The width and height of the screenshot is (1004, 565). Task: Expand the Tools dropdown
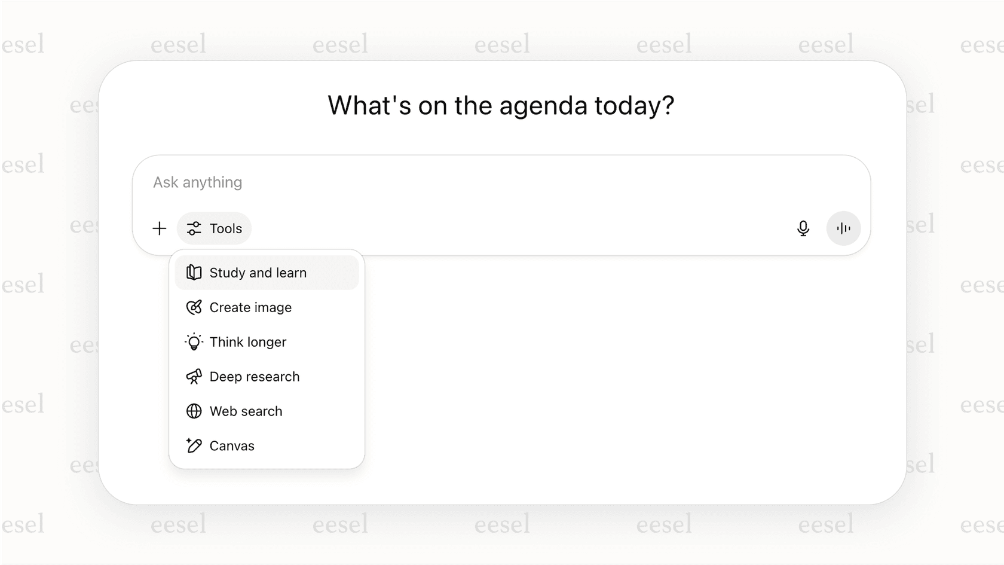point(214,228)
